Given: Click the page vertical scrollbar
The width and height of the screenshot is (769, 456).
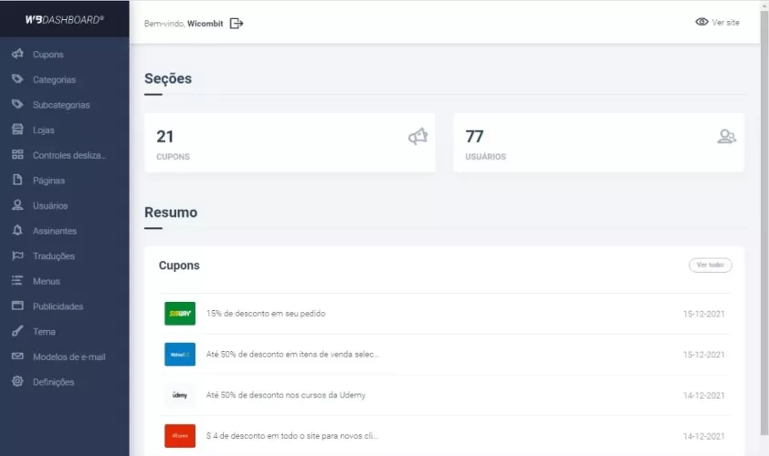Looking at the screenshot, I should coord(764,228).
